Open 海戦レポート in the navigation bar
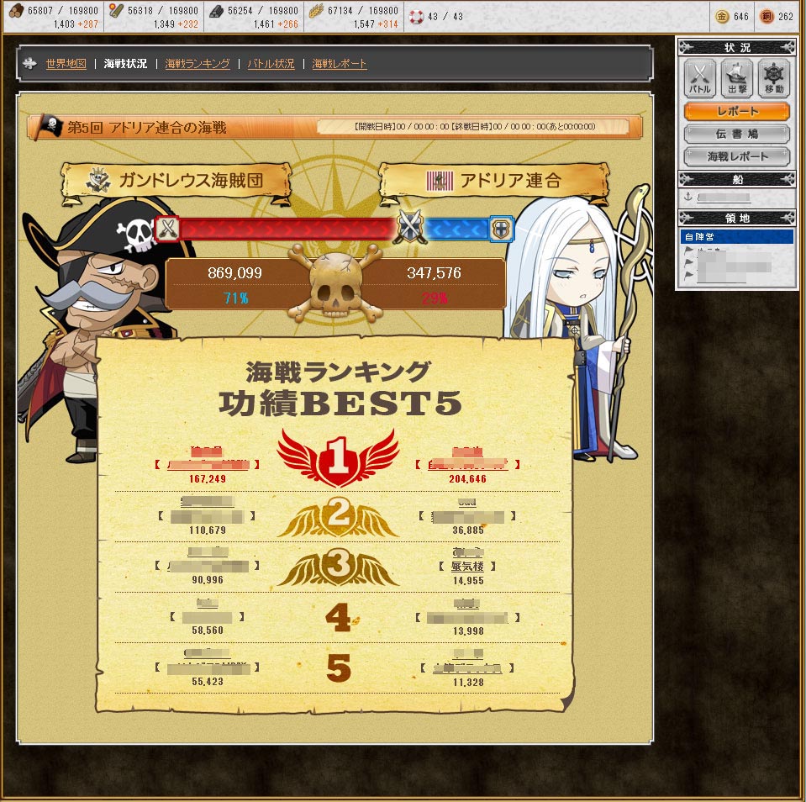806x802 pixels. click(340, 64)
